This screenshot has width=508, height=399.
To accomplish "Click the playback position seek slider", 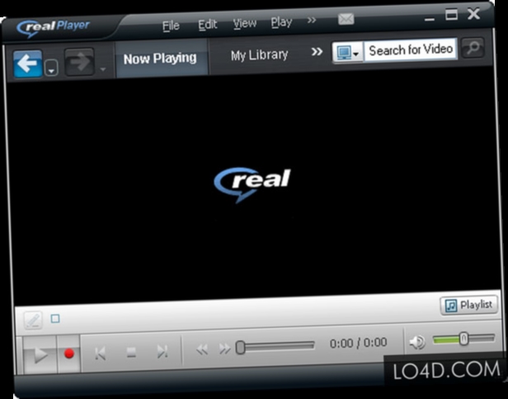I will 275,347.
